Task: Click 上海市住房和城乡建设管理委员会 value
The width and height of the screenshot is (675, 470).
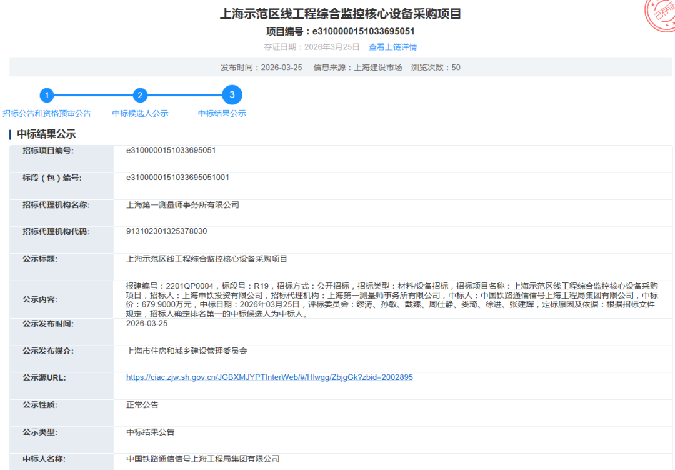Action: pos(187,351)
